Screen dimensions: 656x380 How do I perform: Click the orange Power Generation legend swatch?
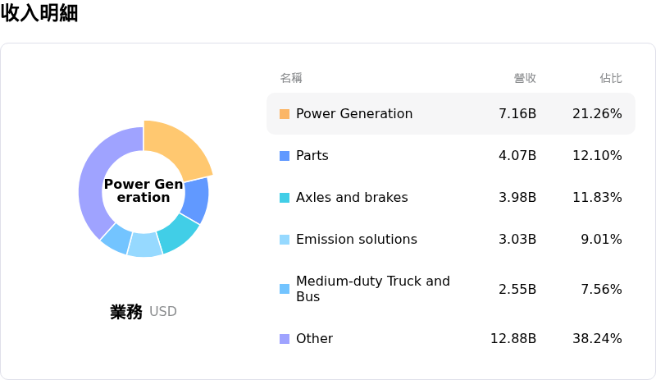pos(285,114)
